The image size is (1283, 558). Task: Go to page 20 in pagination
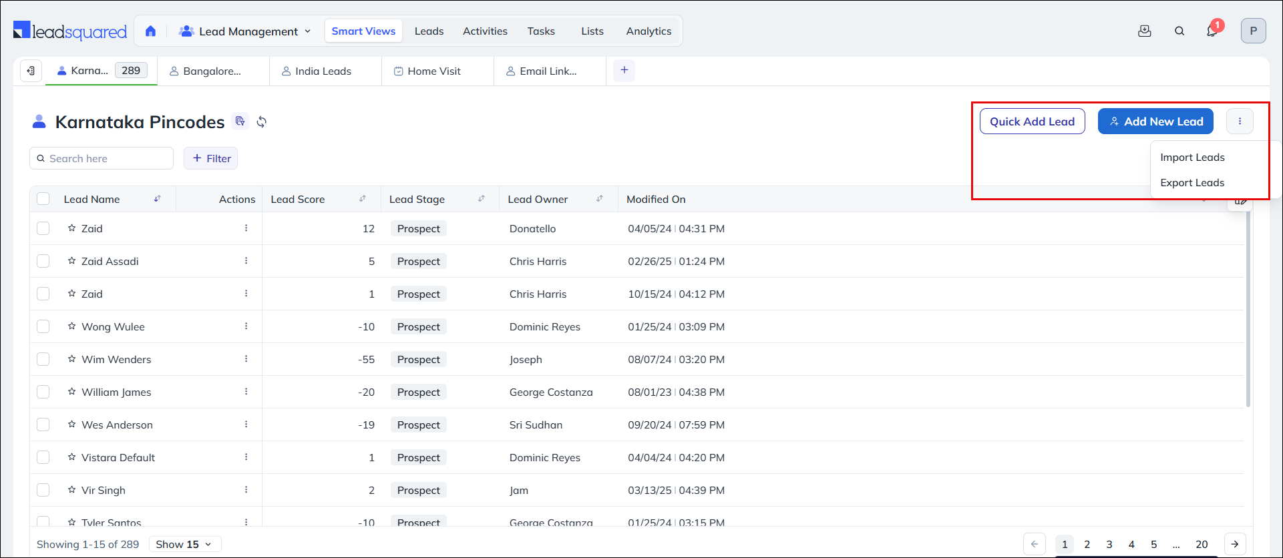pyautogui.click(x=1202, y=545)
